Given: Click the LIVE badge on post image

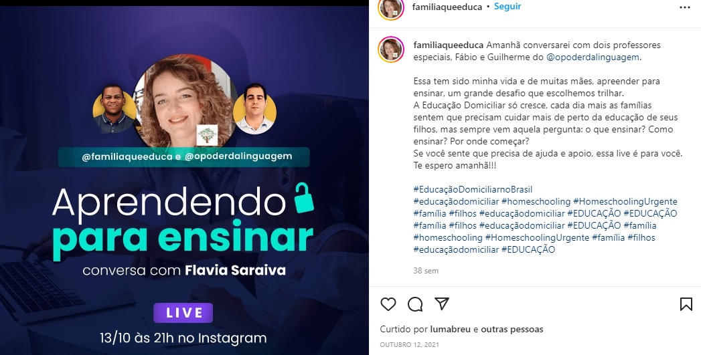Looking at the screenshot, I should [x=183, y=313].
